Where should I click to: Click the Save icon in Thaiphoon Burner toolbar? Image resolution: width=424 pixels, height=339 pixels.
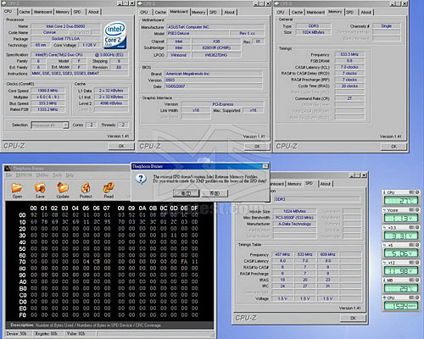click(40, 187)
